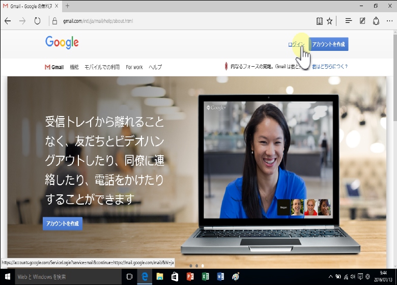Select the third carousel dot
The image size is (397, 285).
(203, 266)
